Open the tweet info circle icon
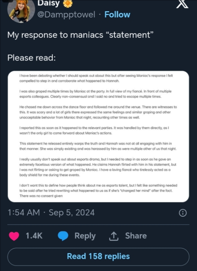Screen dimensions: 197x271 coord(183,213)
